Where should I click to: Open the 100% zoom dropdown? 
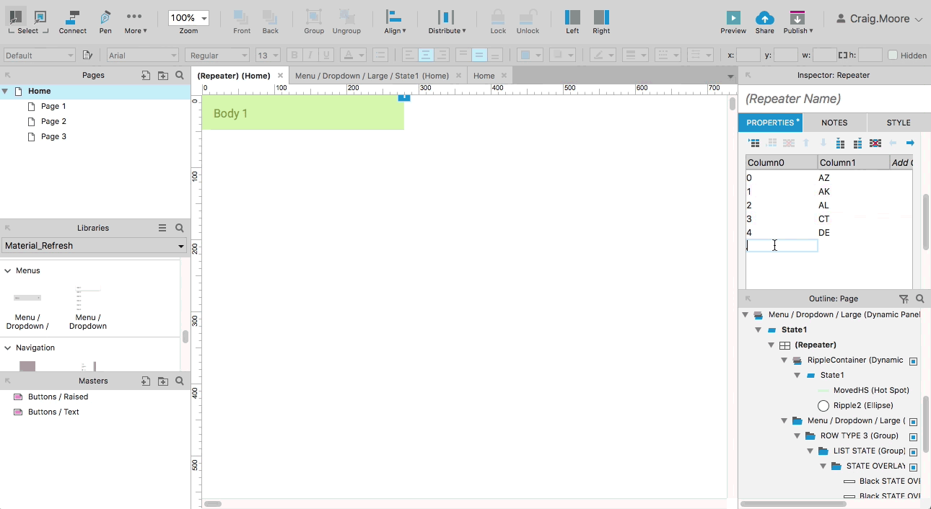[188, 18]
